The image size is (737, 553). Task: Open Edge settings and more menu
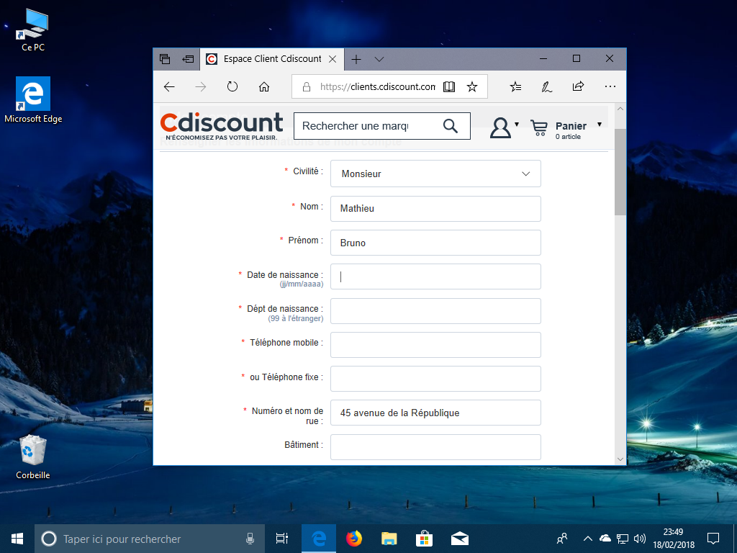coord(610,86)
